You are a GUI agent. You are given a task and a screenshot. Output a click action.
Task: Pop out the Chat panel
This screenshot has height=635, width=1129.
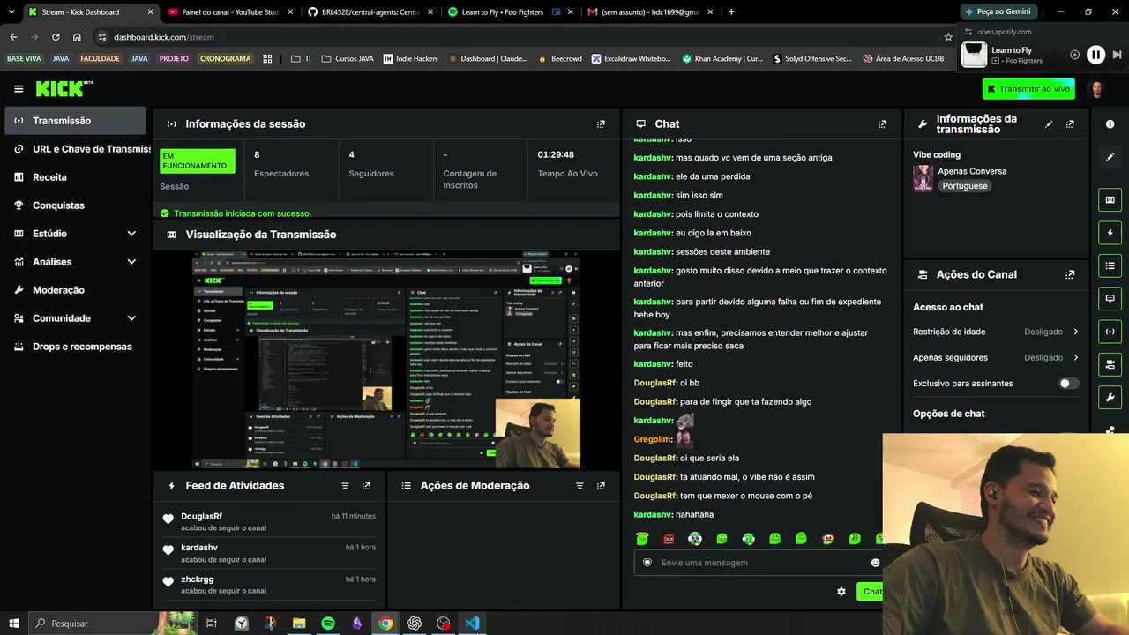[882, 124]
